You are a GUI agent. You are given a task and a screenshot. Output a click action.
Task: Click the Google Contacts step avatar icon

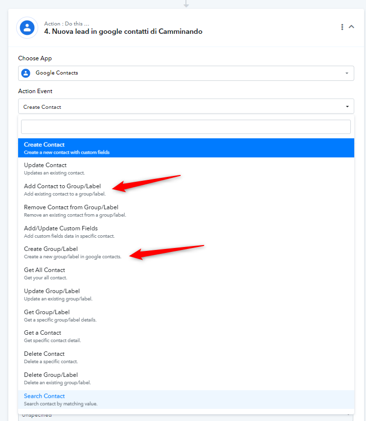pos(27,27)
